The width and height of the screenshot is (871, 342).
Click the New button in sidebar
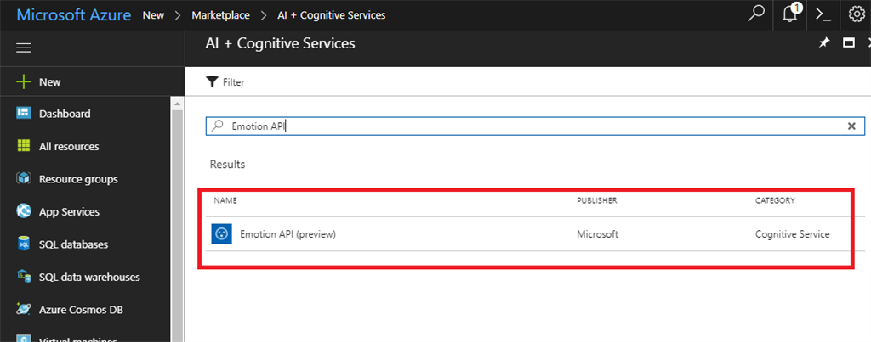coord(49,82)
